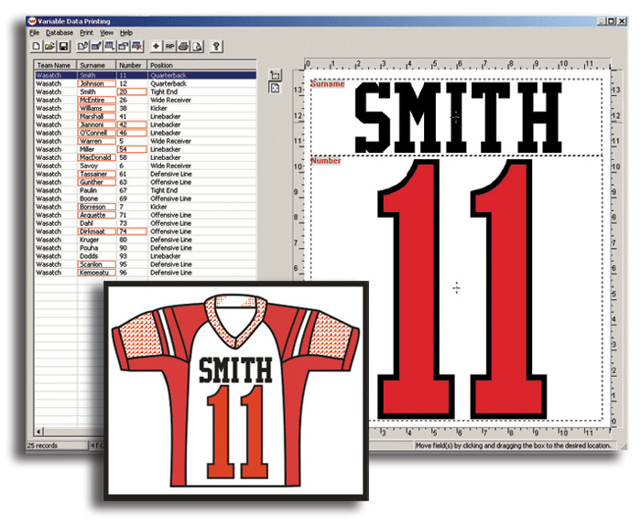Screen dimensions: 641x525
Task: Click the list's left scroll arrow
Action: pyautogui.click(x=38, y=432)
